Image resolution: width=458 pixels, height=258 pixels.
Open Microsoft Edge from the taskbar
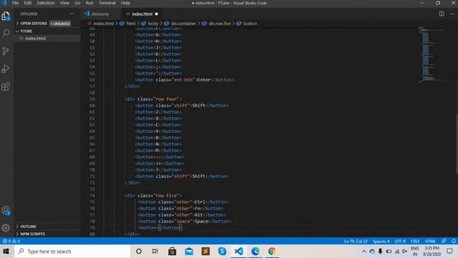pyautogui.click(x=255, y=252)
